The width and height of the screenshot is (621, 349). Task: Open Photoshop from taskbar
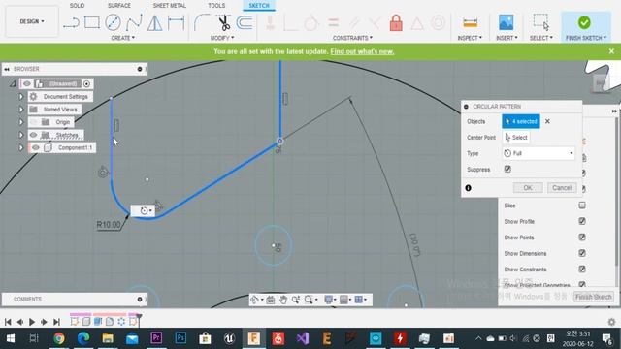click(180, 338)
